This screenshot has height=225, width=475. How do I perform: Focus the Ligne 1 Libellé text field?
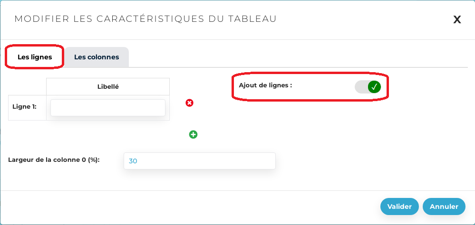tap(108, 108)
